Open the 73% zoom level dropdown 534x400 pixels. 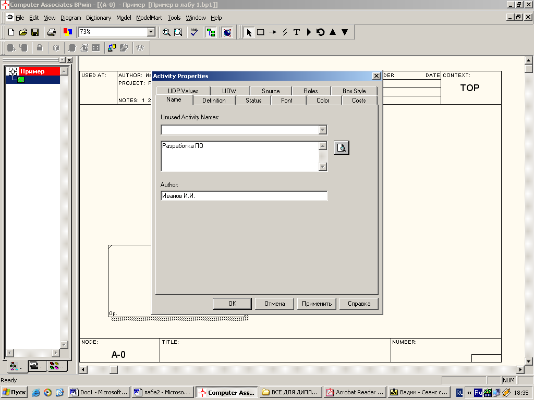pos(151,32)
